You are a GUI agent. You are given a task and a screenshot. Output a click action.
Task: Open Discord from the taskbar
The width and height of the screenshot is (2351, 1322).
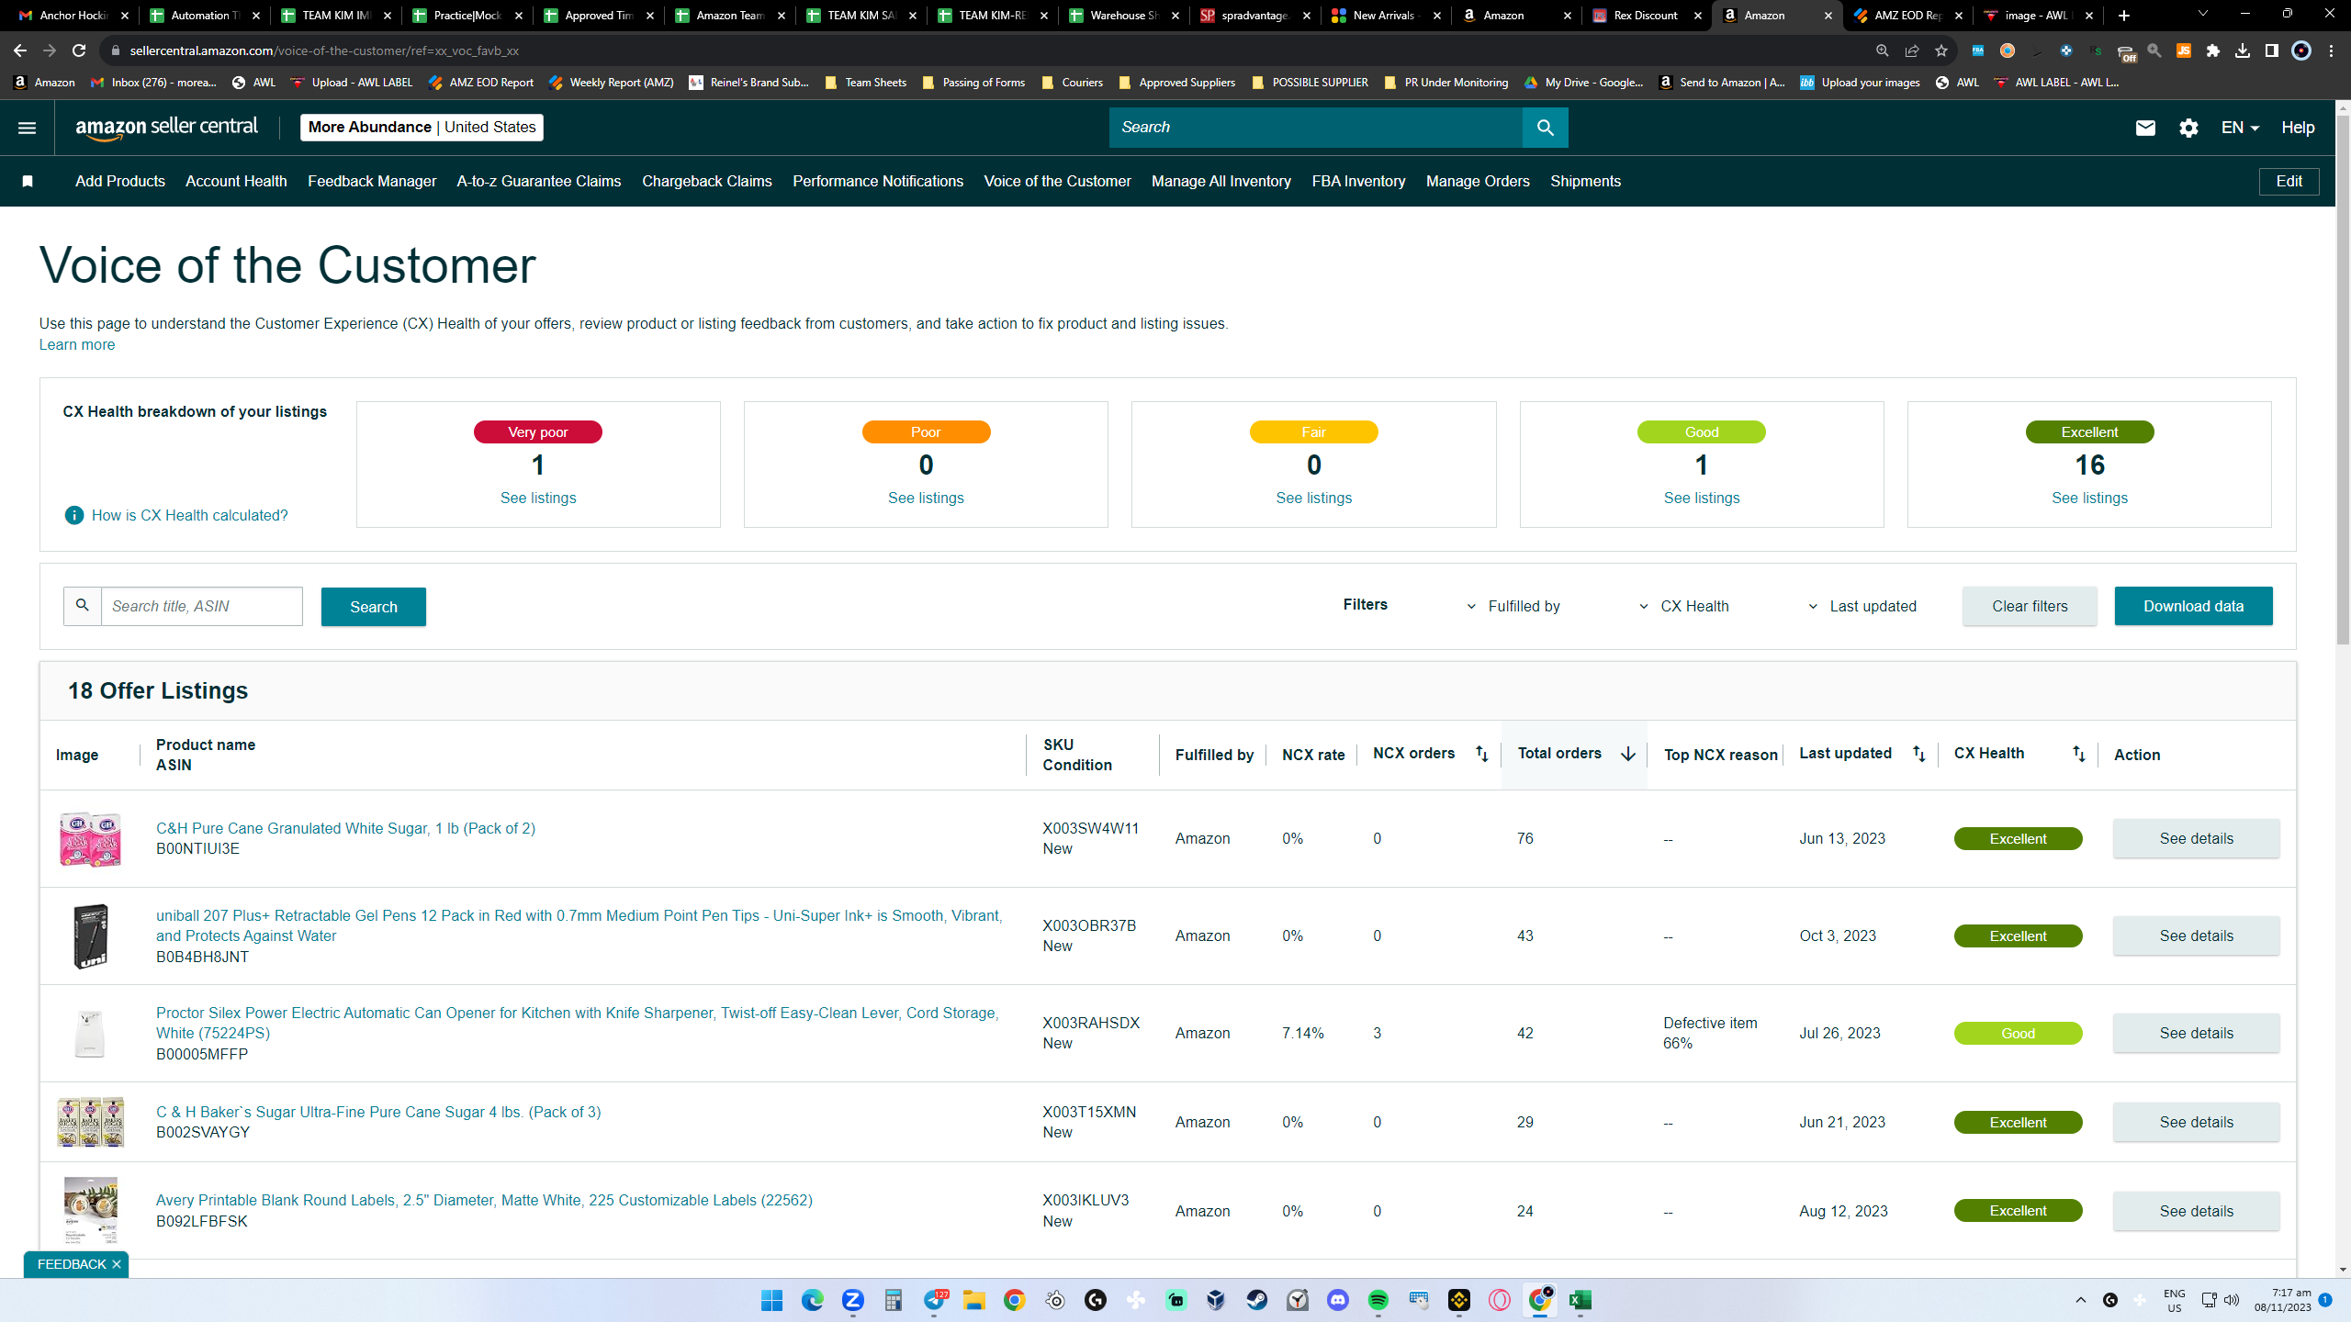click(x=1338, y=1300)
